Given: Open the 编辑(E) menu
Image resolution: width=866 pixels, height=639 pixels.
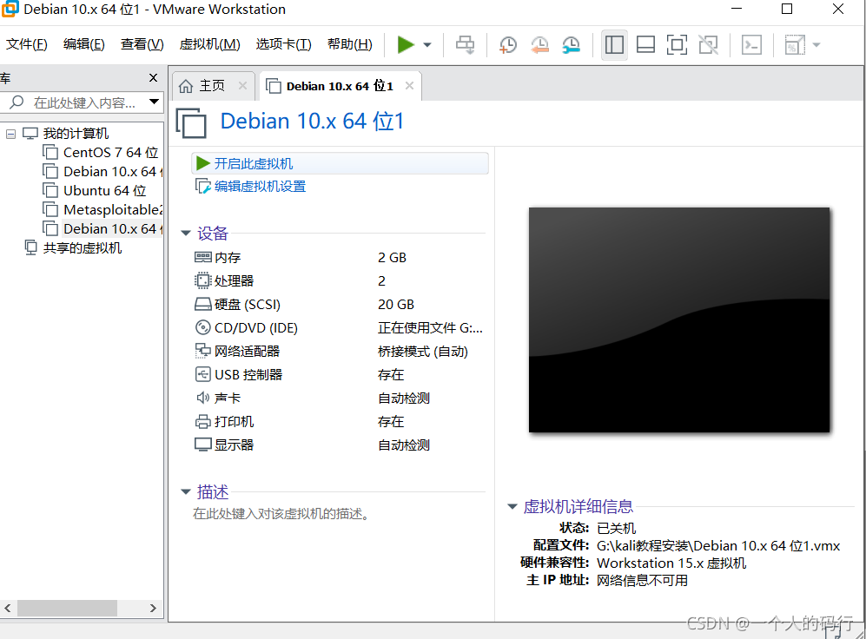Looking at the screenshot, I should point(84,44).
